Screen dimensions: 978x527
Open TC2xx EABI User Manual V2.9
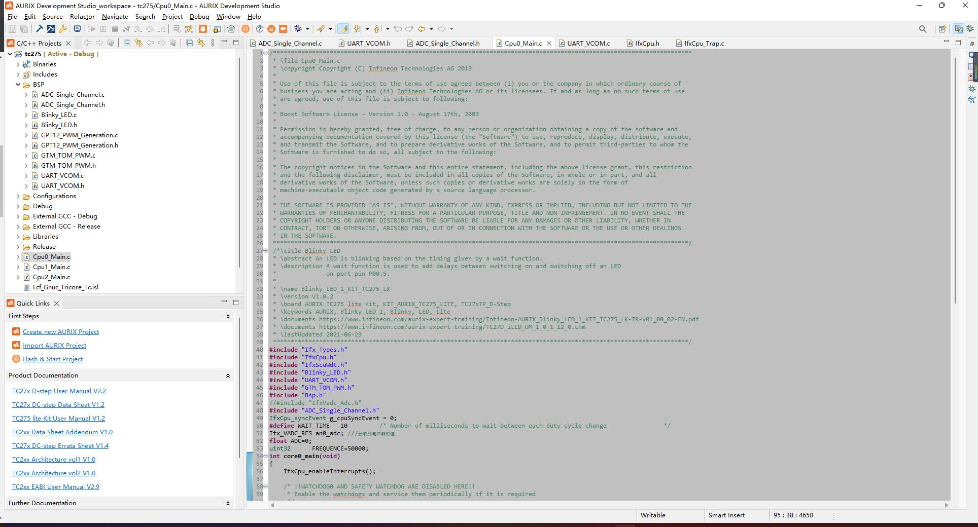56,486
